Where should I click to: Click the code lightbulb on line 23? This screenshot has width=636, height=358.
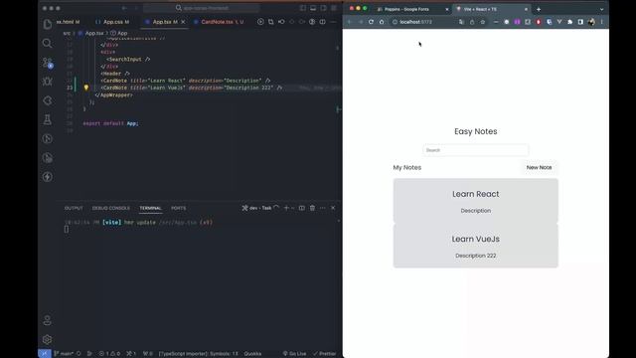86,88
